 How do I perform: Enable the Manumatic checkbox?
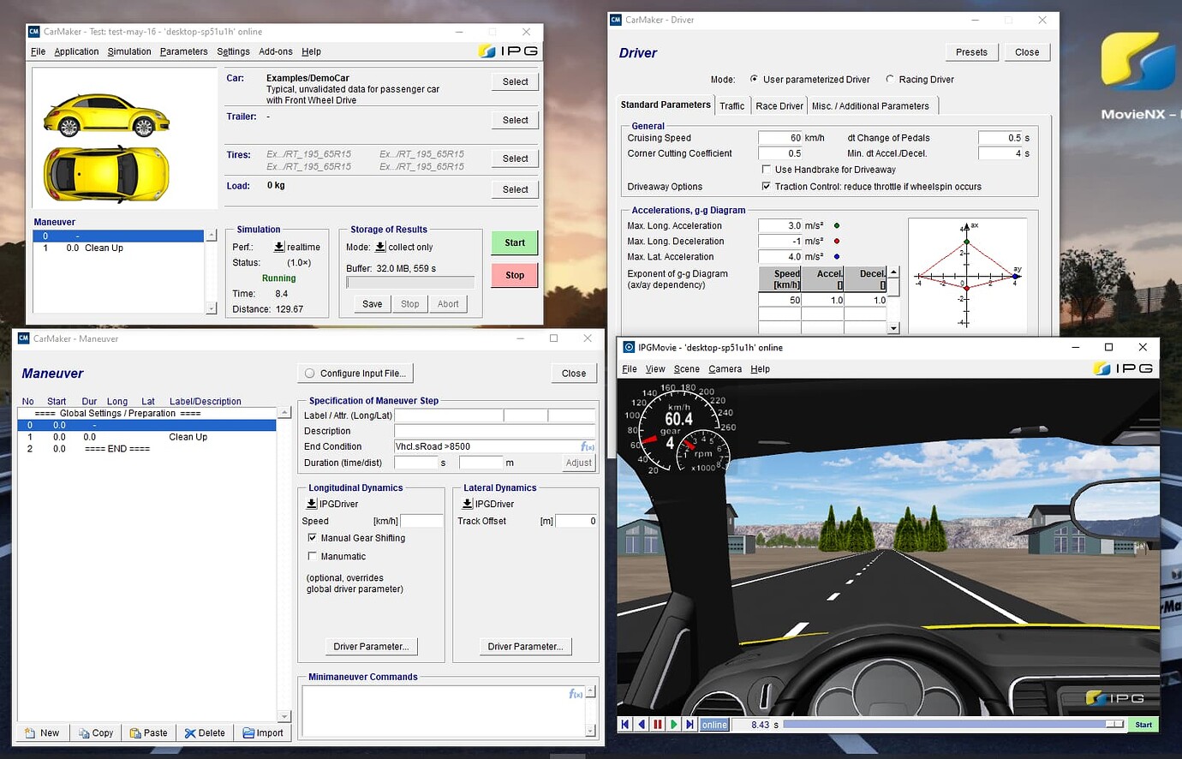[x=312, y=557]
